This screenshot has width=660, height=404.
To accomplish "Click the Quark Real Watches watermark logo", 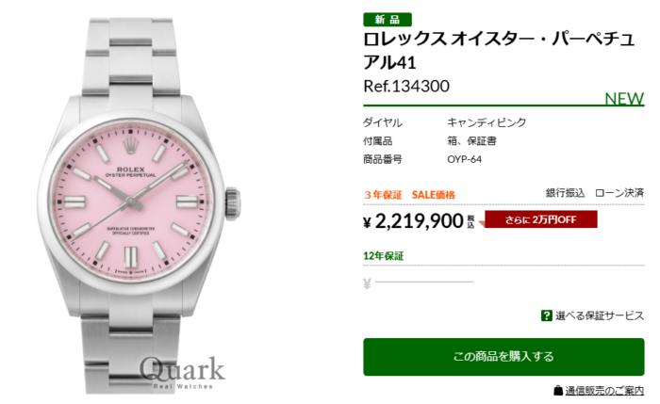I will [182, 374].
